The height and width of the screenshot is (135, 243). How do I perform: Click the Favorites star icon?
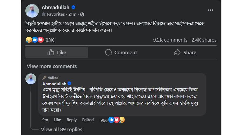click(44, 14)
